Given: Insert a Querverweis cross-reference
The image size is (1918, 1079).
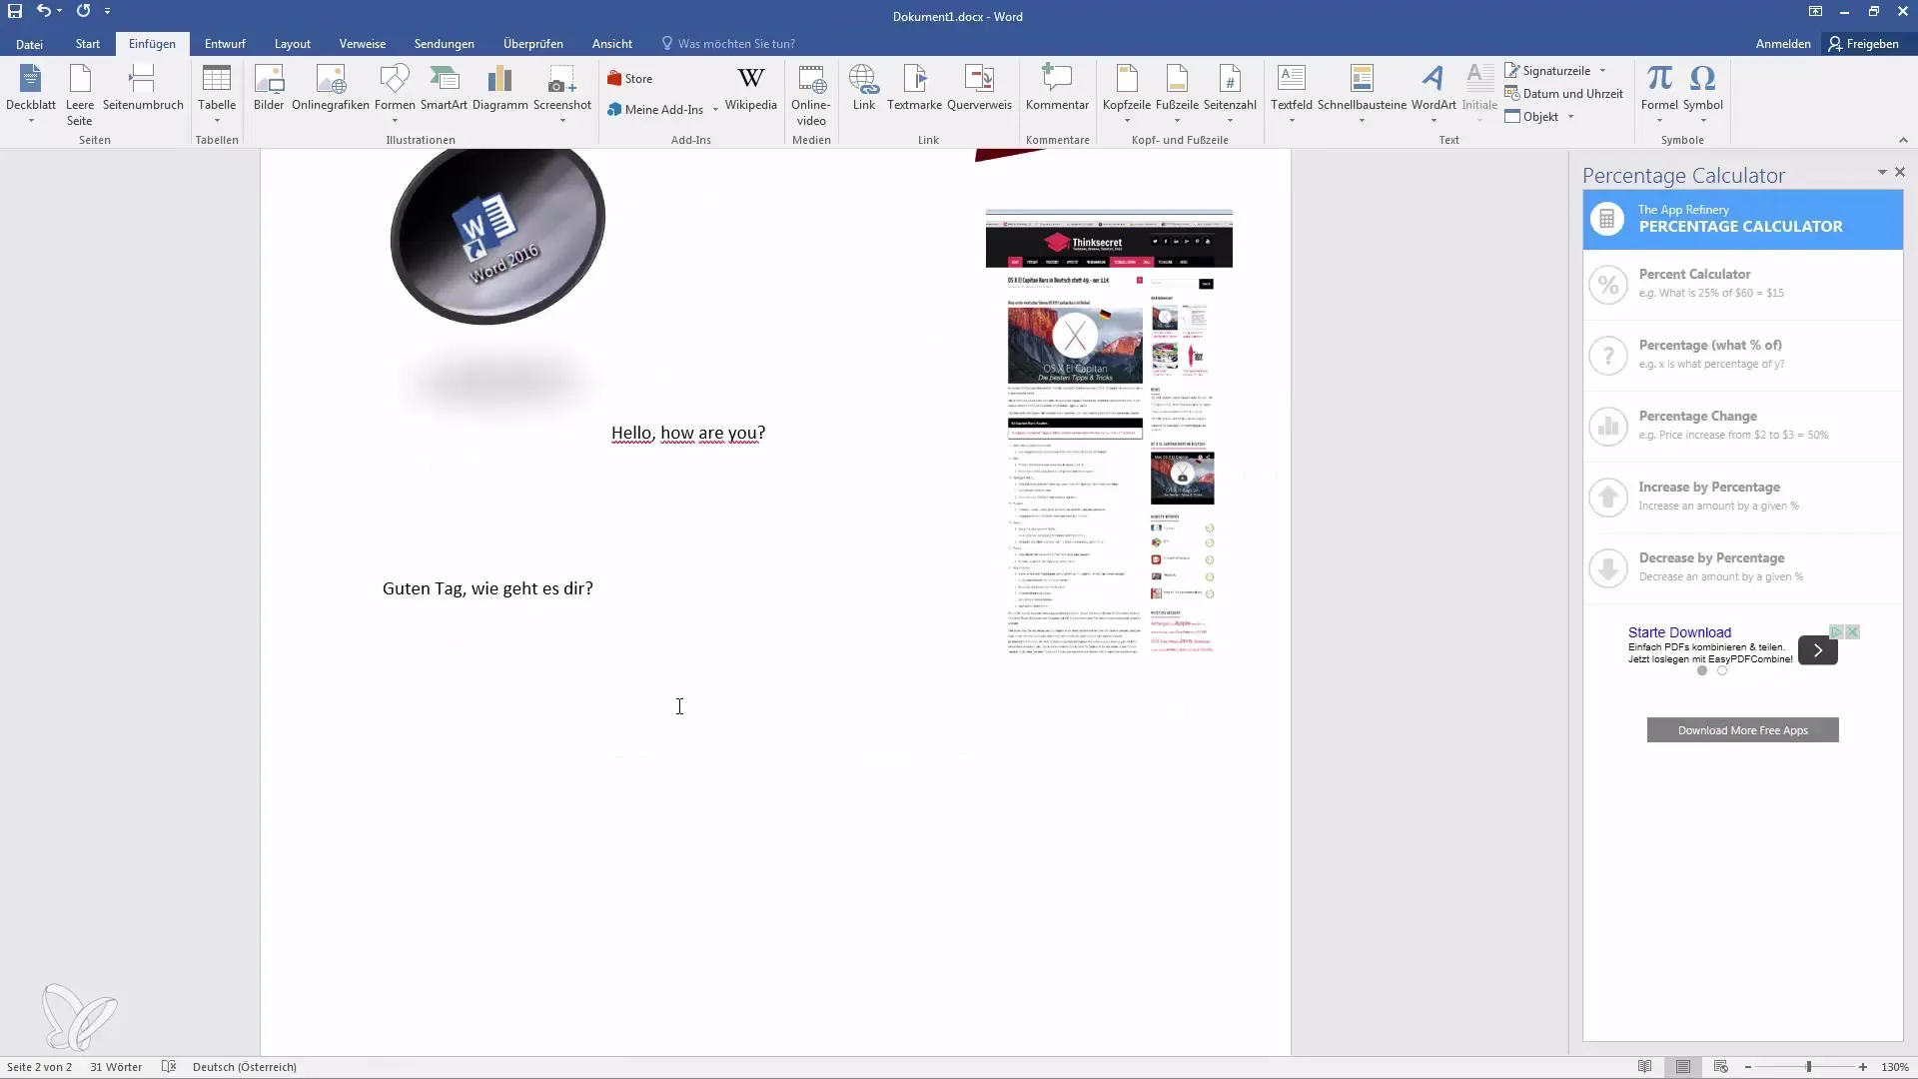Looking at the screenshot, I should pos(979,88).
